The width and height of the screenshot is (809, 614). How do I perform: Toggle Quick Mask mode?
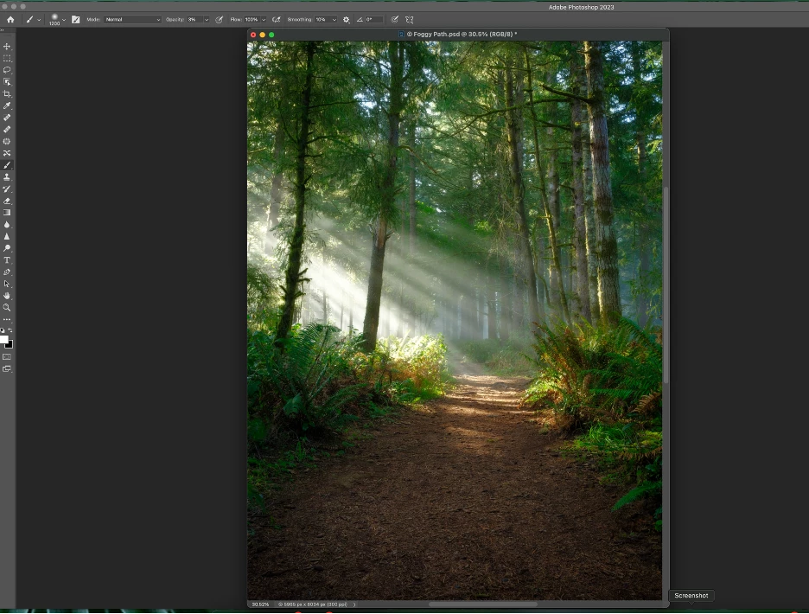pos(7,357)
